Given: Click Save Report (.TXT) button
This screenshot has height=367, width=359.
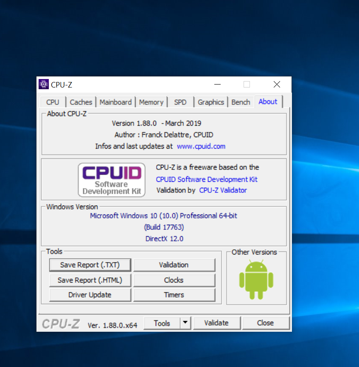Looking at the screenshot, I should (x=90, y=265).
